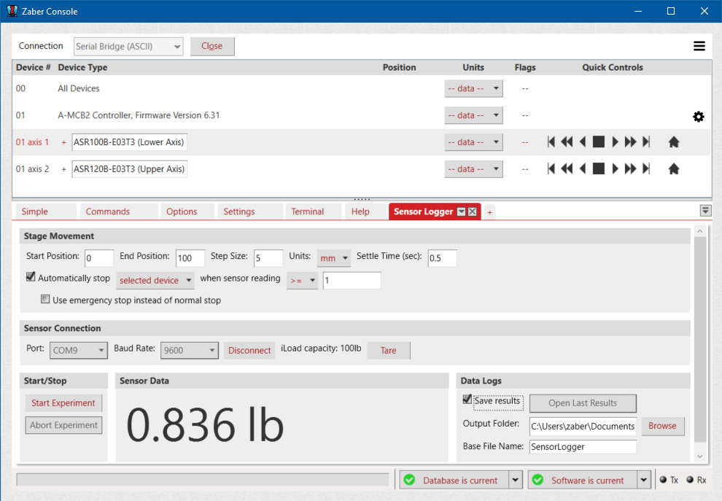Move axis 2 to start position
Screen dimensions: 722x501
point(551,168)
